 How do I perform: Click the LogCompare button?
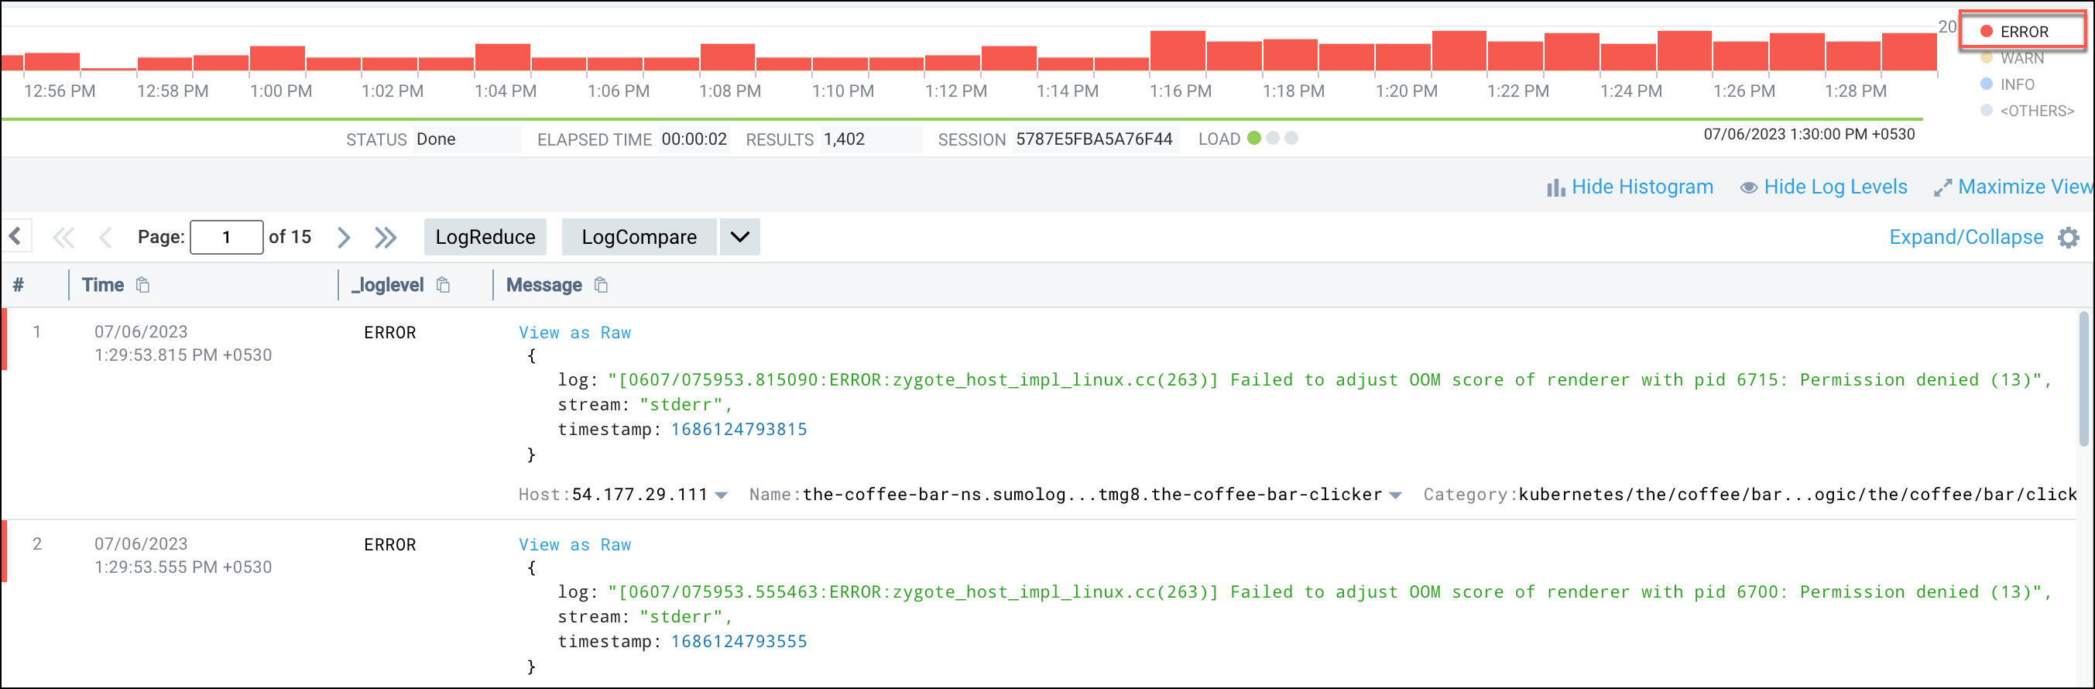(x=639, y=238)
